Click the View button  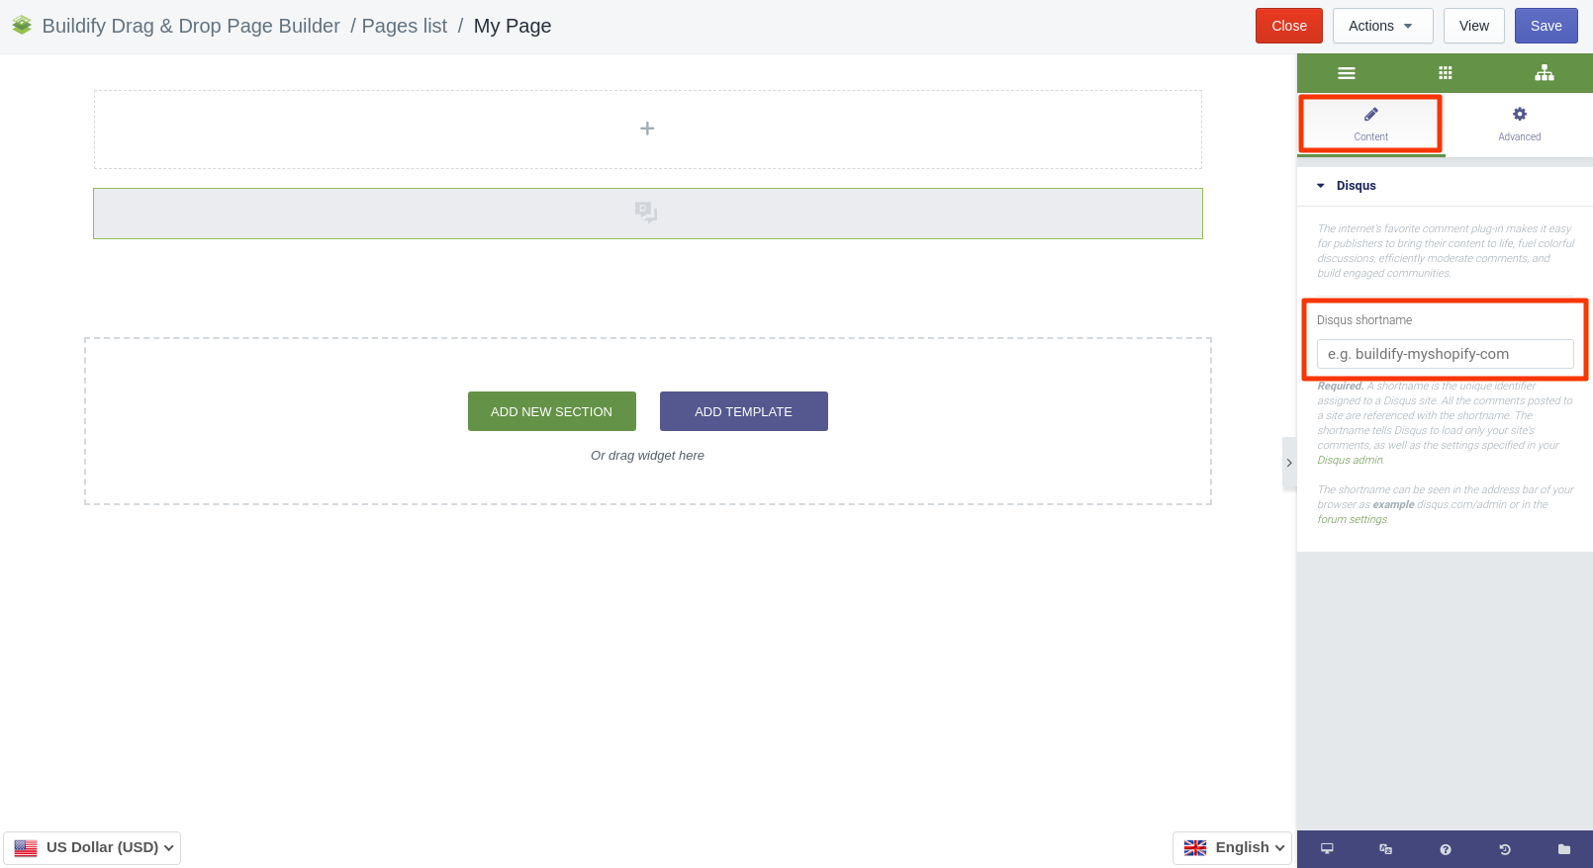click(x=1473, y=26)
